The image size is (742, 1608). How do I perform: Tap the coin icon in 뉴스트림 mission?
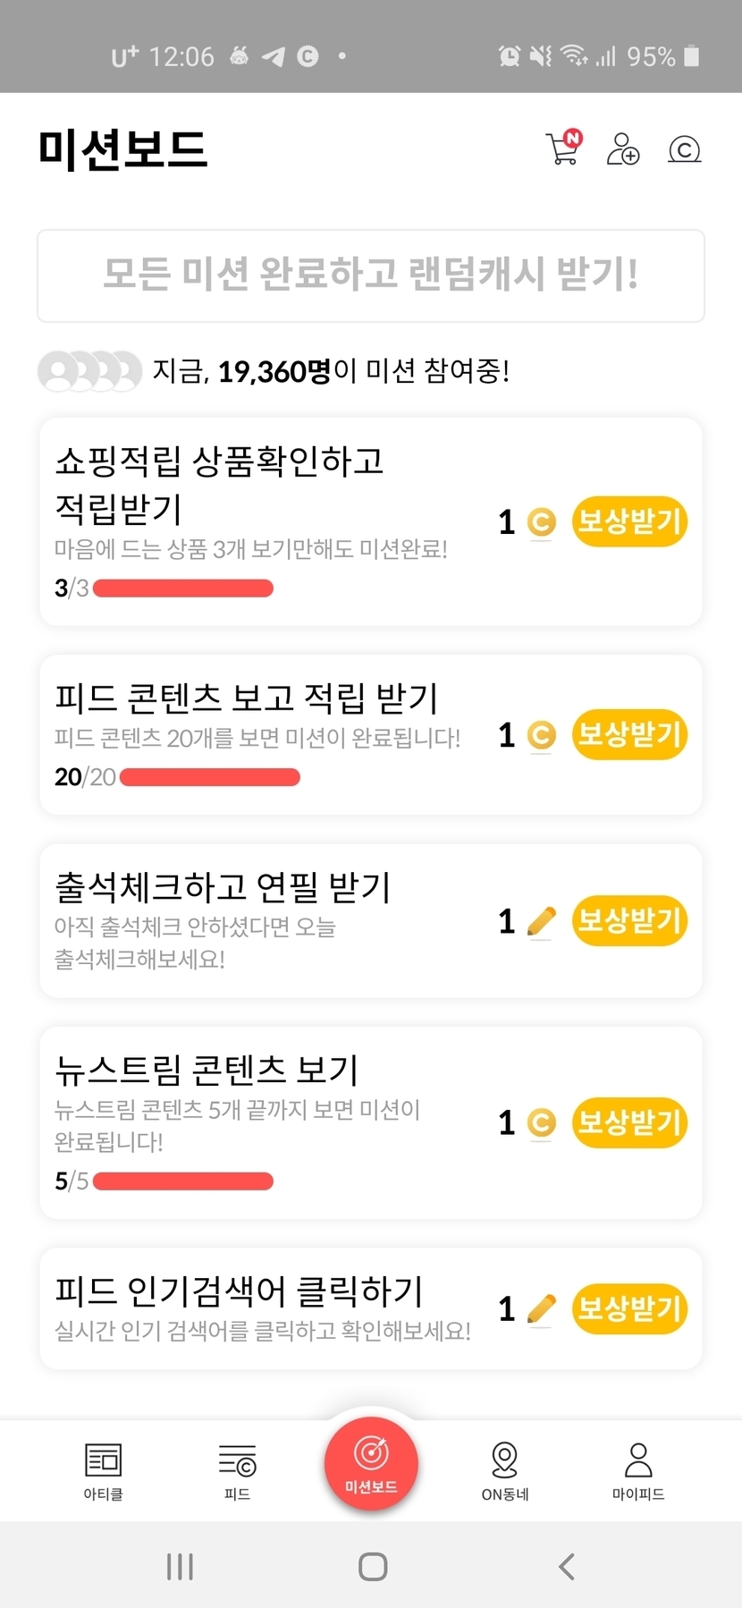coord(541,1122)
